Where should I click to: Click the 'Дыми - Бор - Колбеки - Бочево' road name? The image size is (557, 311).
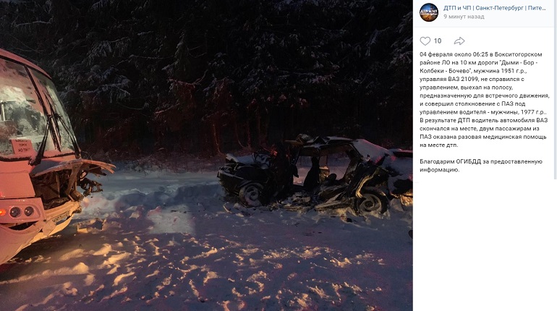[480, 67]
